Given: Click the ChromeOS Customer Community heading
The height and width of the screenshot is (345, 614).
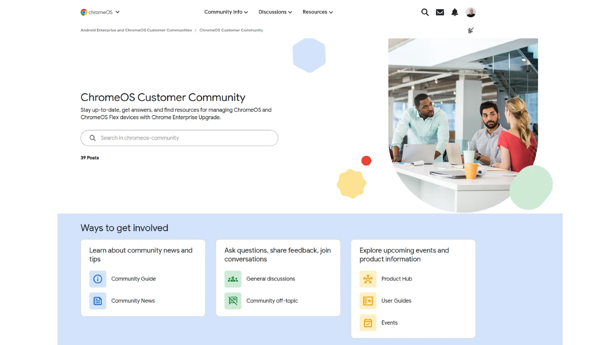Looking at the screenshot, I should tap(163, 98).
